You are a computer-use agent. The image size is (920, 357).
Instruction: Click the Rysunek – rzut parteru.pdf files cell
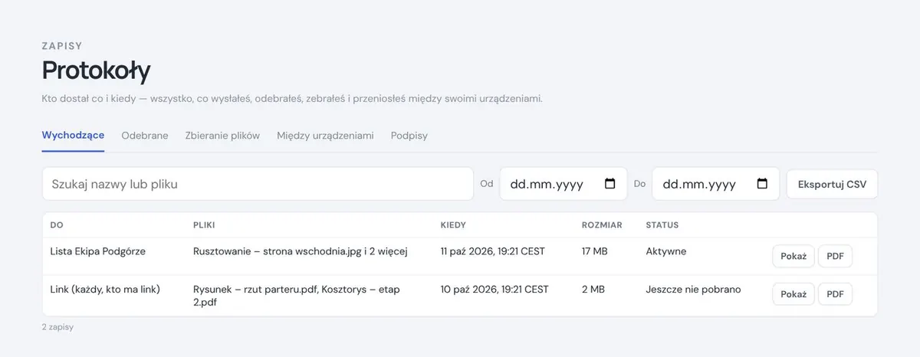click(x=297, y=295)
